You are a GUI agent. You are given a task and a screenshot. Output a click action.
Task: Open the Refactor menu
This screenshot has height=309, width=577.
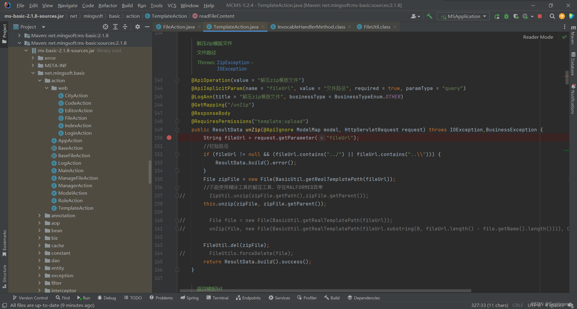108,5
